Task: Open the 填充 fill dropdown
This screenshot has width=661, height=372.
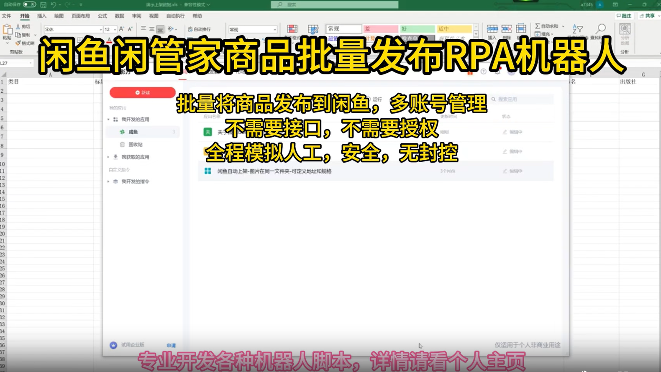Action: pos(544,34)
